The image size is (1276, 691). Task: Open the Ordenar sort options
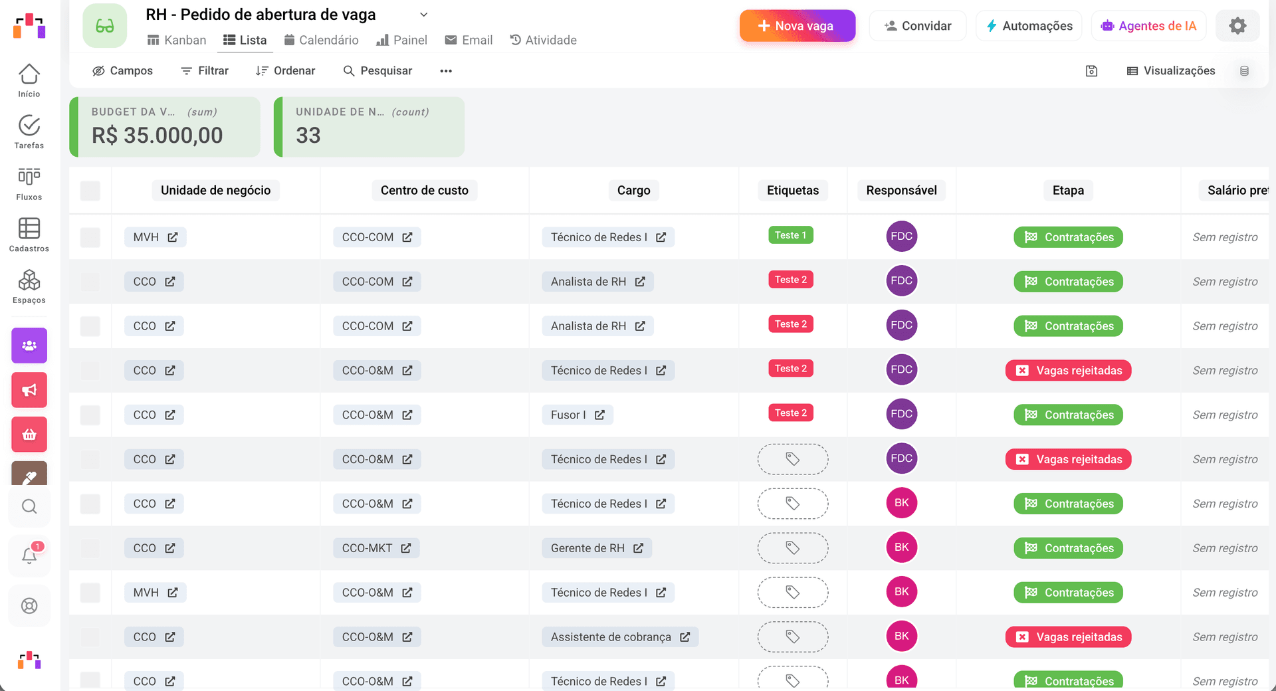285,71
